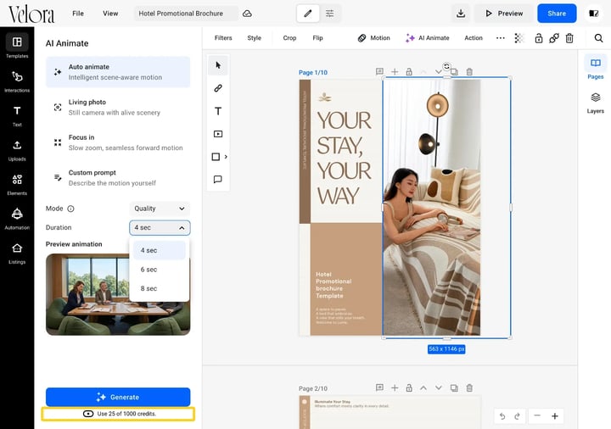Click the search magnifier icon
611x429 pixels.
598,38
